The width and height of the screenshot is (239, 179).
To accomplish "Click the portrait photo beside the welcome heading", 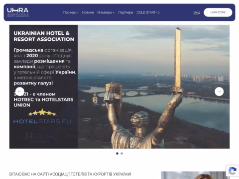I will coord(195,175).
